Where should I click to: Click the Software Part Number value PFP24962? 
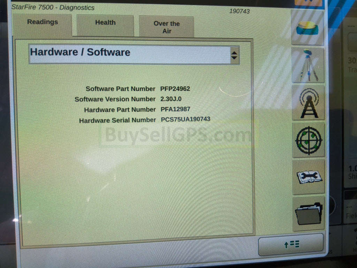click(x=175, y=89)
